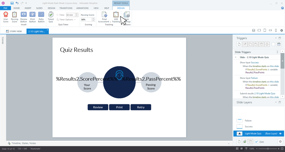Click the quiz Time field showing 60 min
Viewport: 285px width, 152px height.
click(x=70, y=15)
